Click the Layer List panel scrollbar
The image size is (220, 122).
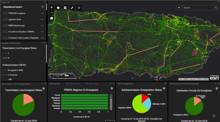coord(46,7)
